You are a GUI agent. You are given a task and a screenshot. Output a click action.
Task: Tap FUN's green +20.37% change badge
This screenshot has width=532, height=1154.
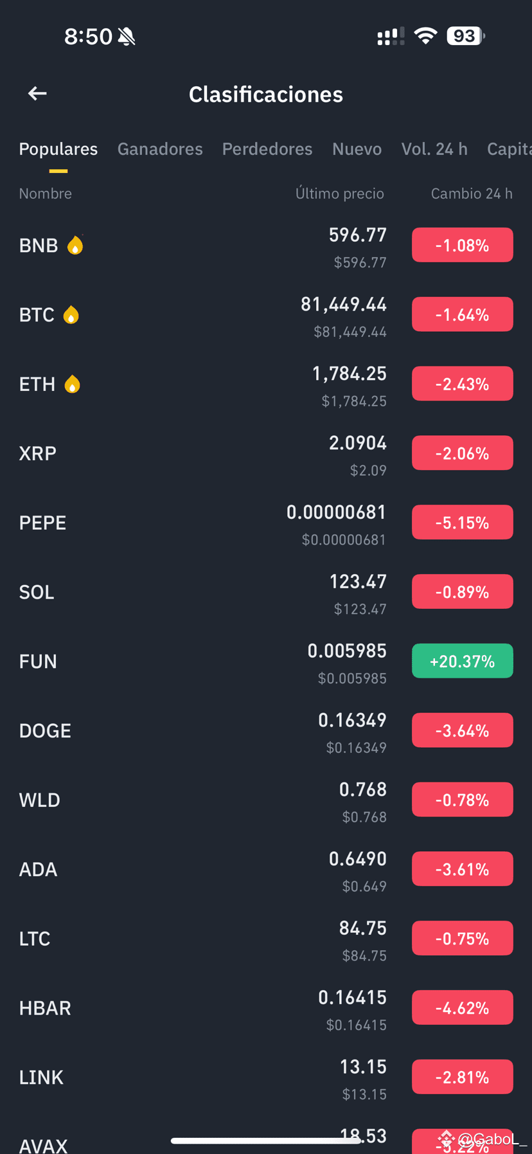coord(463,661)
